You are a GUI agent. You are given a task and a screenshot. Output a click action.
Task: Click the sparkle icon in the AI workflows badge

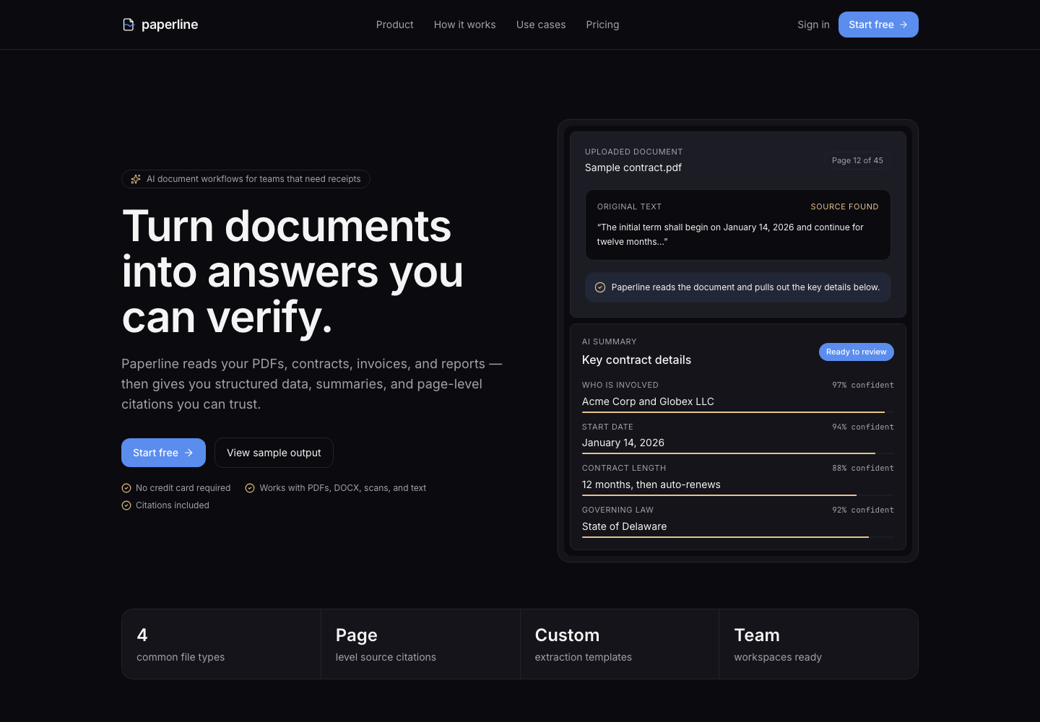(x=136, y=179)
